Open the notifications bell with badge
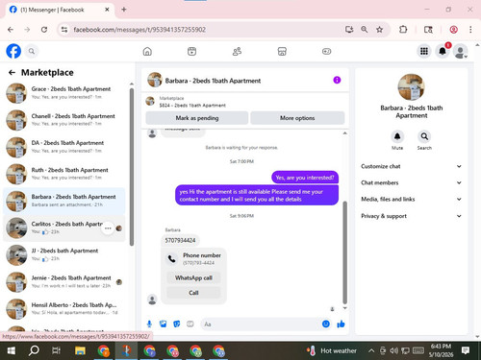This screenshot has height=360, width=481. 443,51
